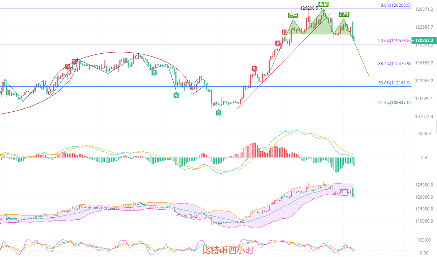Select the 0.0%(126208.5) Fibonacci level label
437x257 pixels.
tap(395, 6)
